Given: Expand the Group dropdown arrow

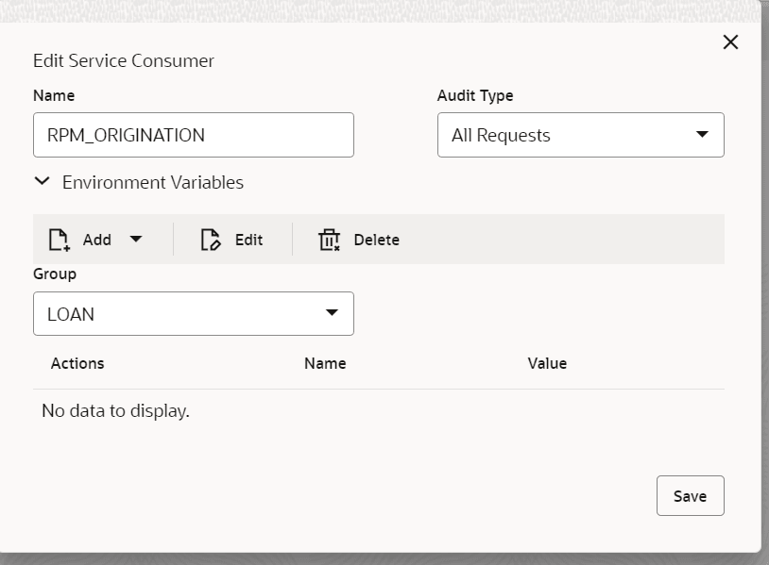Looking at the screenshot, I should [x=332, y=313].
